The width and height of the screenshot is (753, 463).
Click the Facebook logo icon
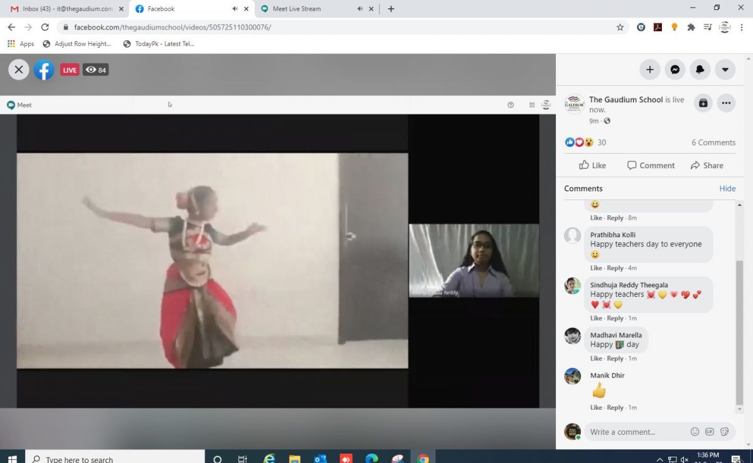[x=44, y=70]
